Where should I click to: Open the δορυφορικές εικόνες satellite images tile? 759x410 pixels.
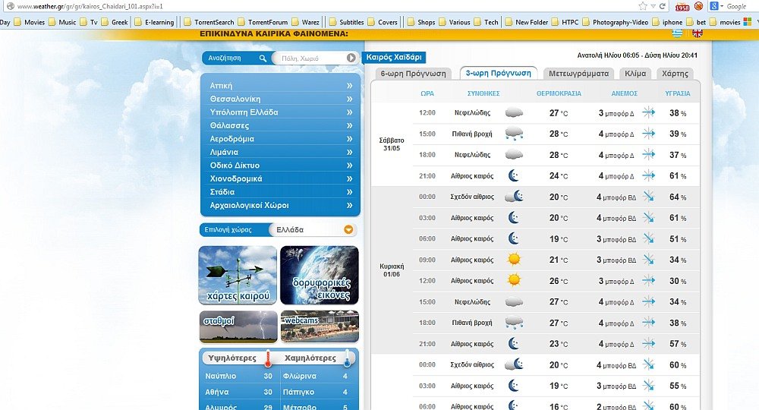click(320, 275)
